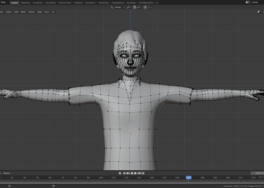Toggle the auto keying record button
264x188 pixels.
[x=120, y=173]
